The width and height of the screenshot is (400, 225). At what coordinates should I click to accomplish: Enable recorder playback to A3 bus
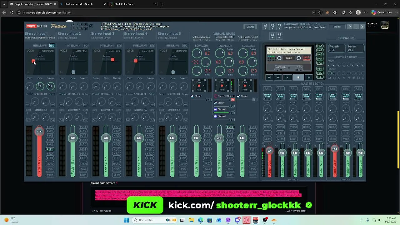coord(320,54)
